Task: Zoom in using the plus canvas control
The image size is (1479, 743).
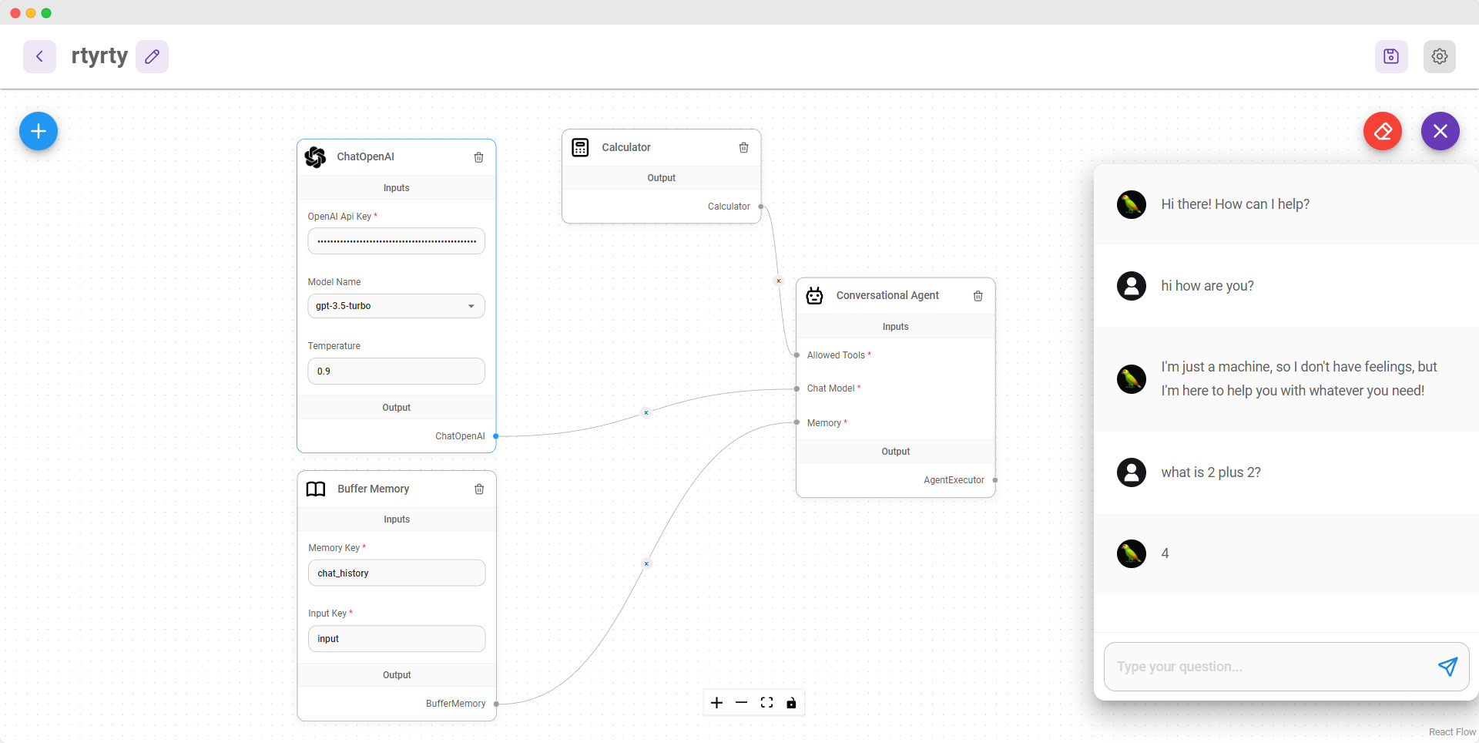Action: [x=717, y=702]
